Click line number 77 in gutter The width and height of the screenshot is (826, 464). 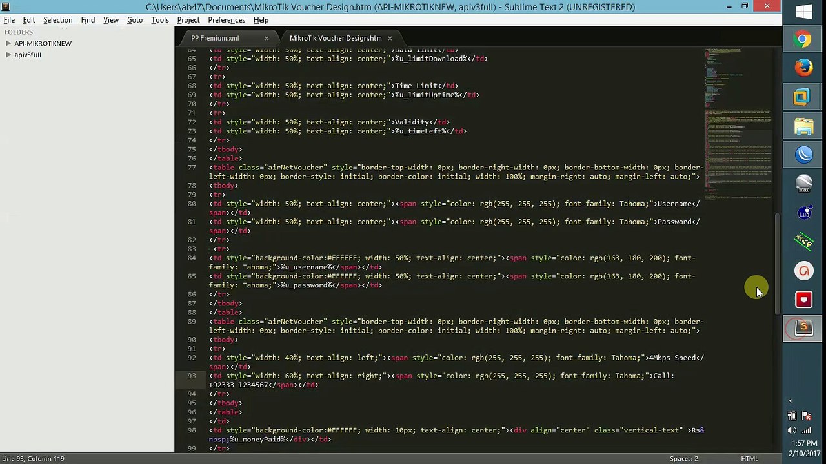[x=192, y=168]
